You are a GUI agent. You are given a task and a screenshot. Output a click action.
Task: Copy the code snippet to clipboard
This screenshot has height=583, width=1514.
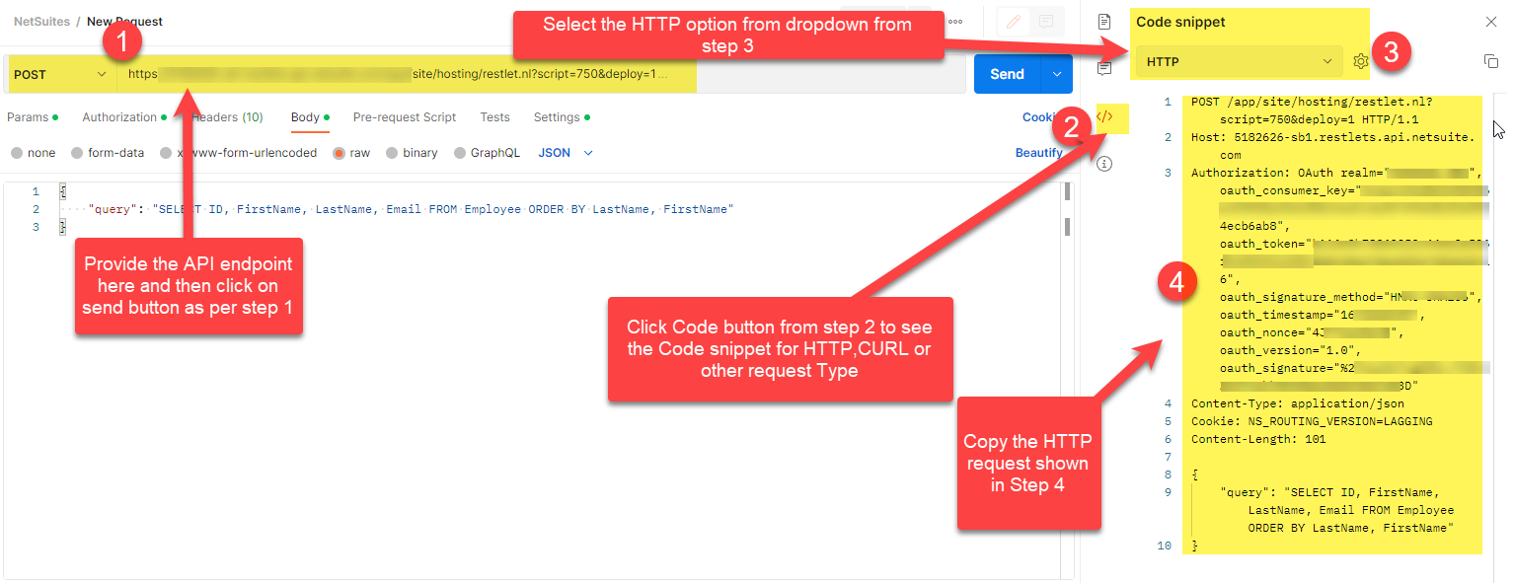pyautogui.click(x=1490, y=61)
